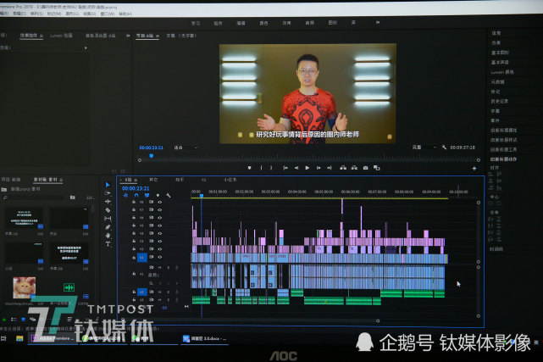Screen dimensions: 543x362
Task: Open the 序列(S) menu
Action: [x=36, y=14]
